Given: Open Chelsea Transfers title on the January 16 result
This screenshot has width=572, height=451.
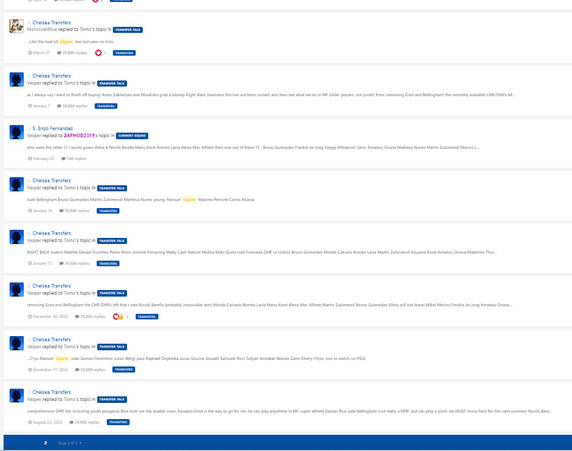Looking at the screenshot, I should (x=52, y=181).
